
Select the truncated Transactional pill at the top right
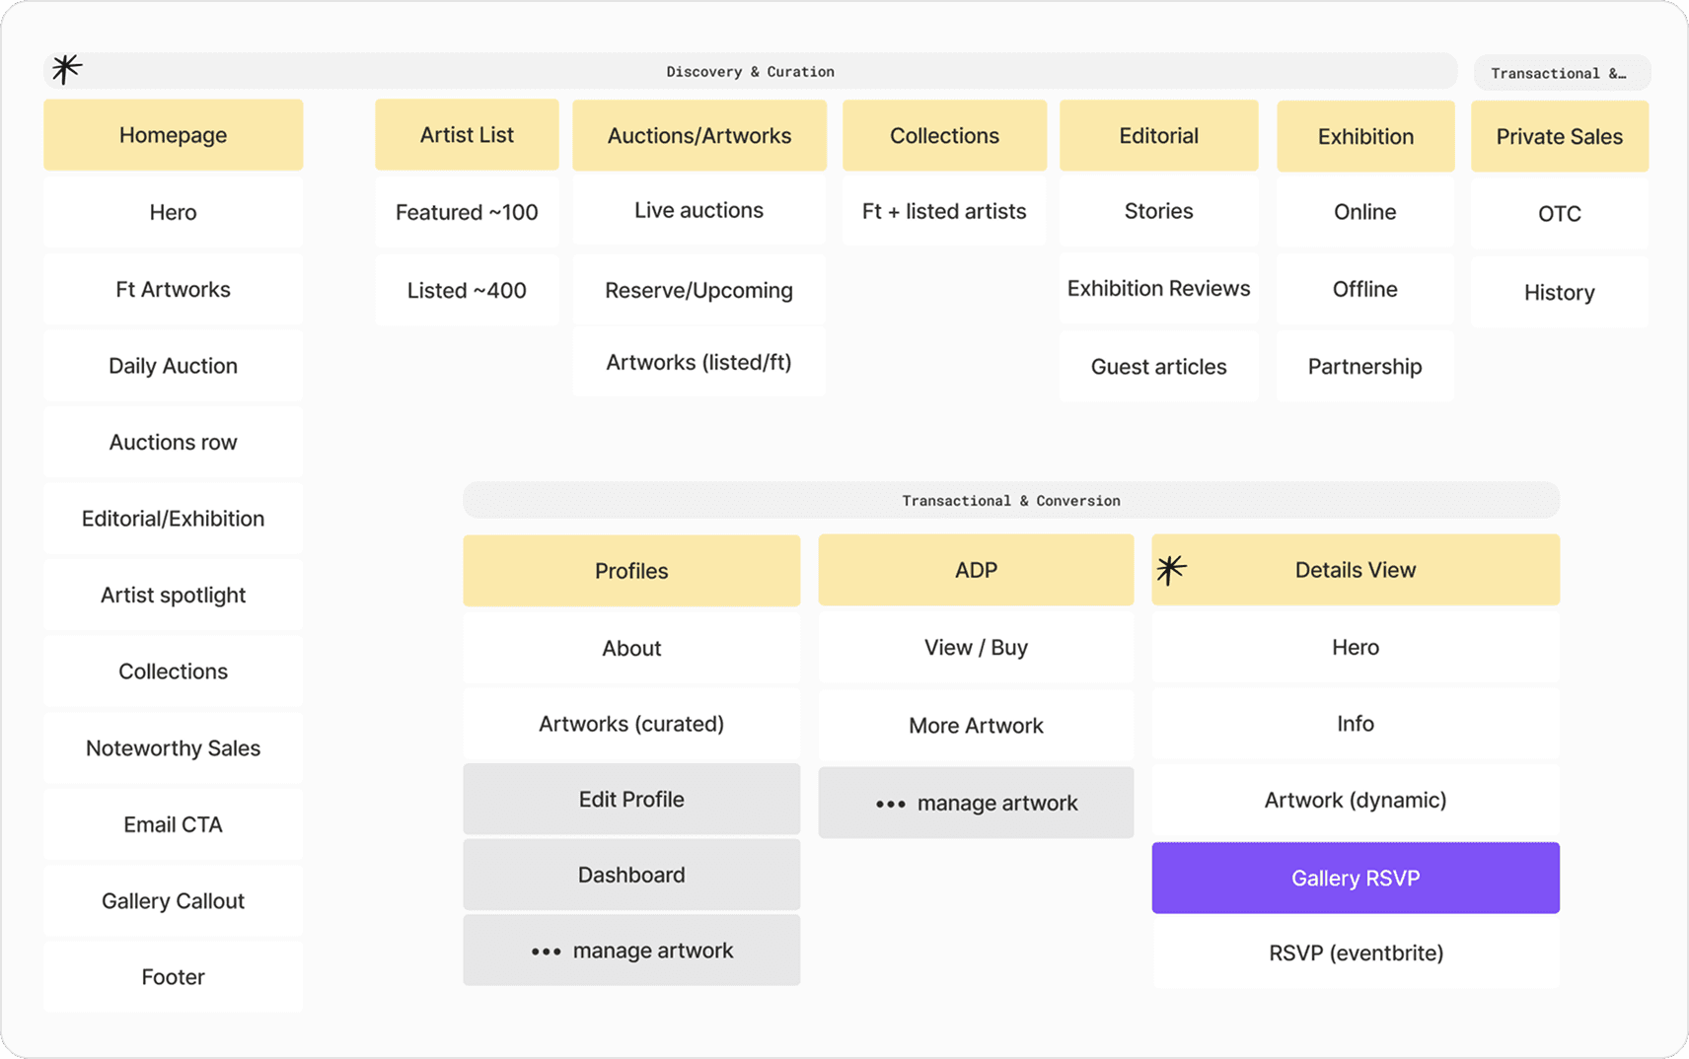coord(1561,74)
